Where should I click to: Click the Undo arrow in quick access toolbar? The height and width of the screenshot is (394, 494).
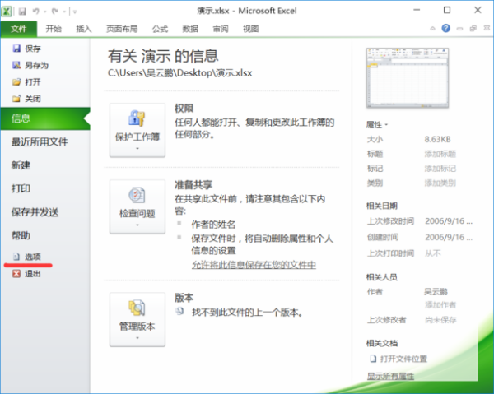(36, 12)
